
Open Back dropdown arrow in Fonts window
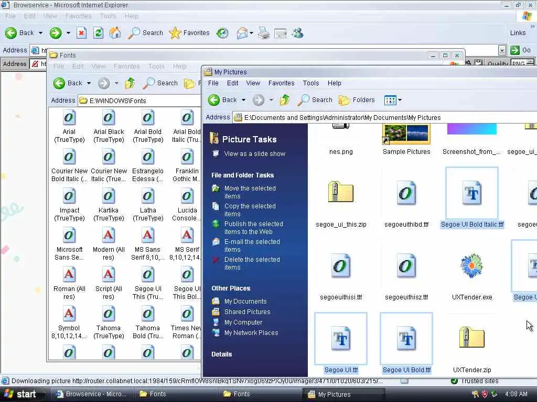[89, 83]
